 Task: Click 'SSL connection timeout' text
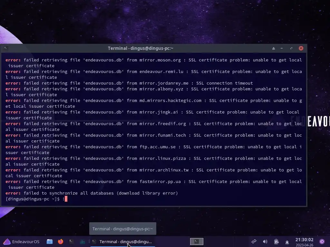(225, 83)
